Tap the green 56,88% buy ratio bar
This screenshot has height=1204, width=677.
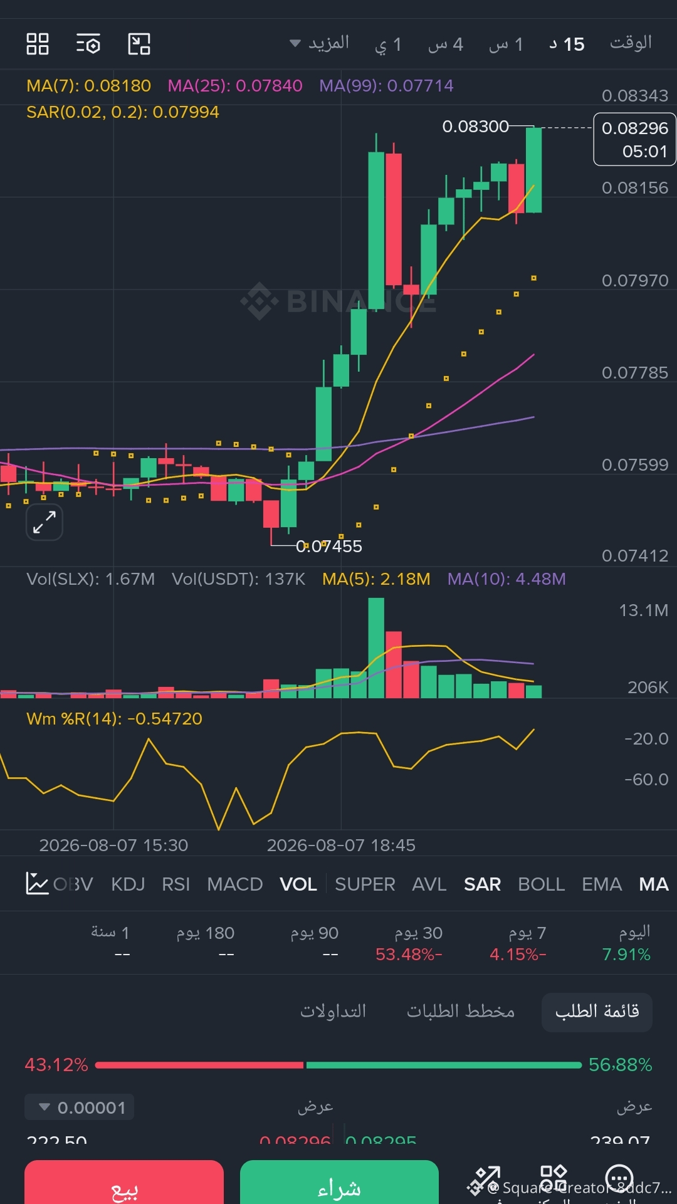(444, 1065)
